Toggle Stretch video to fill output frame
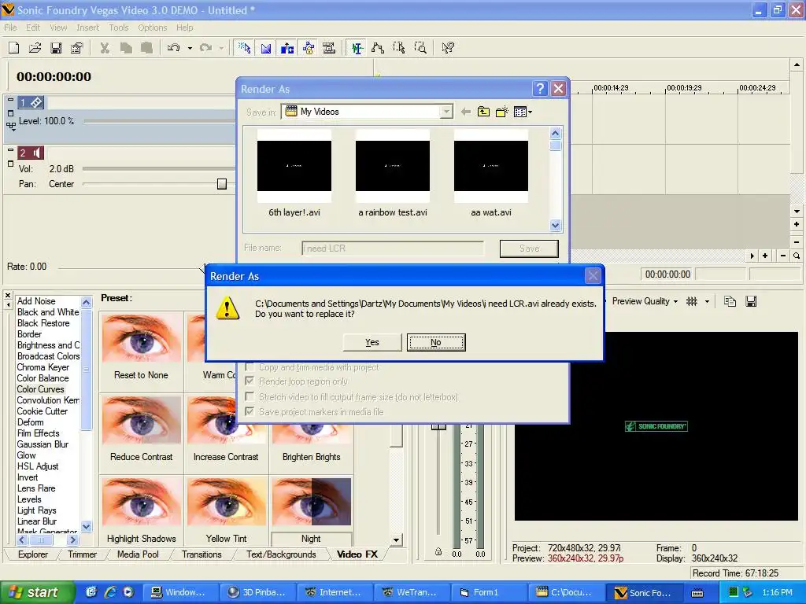 point(250,396)
